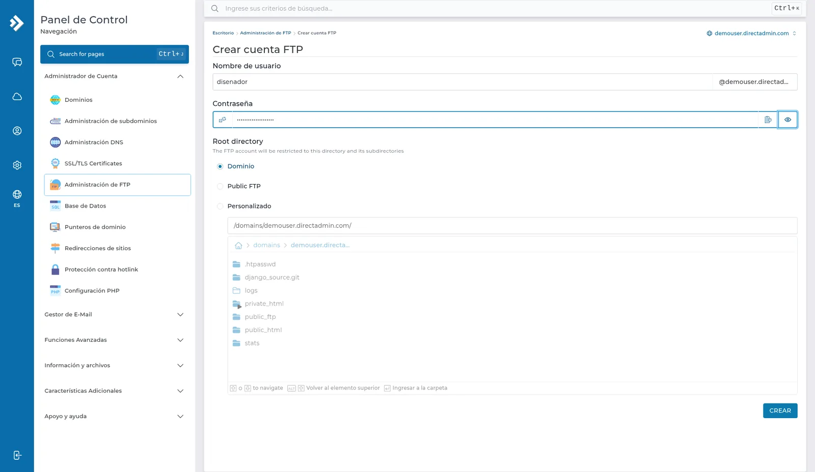
Task: Click the Search for pages box
Action: 115,54
